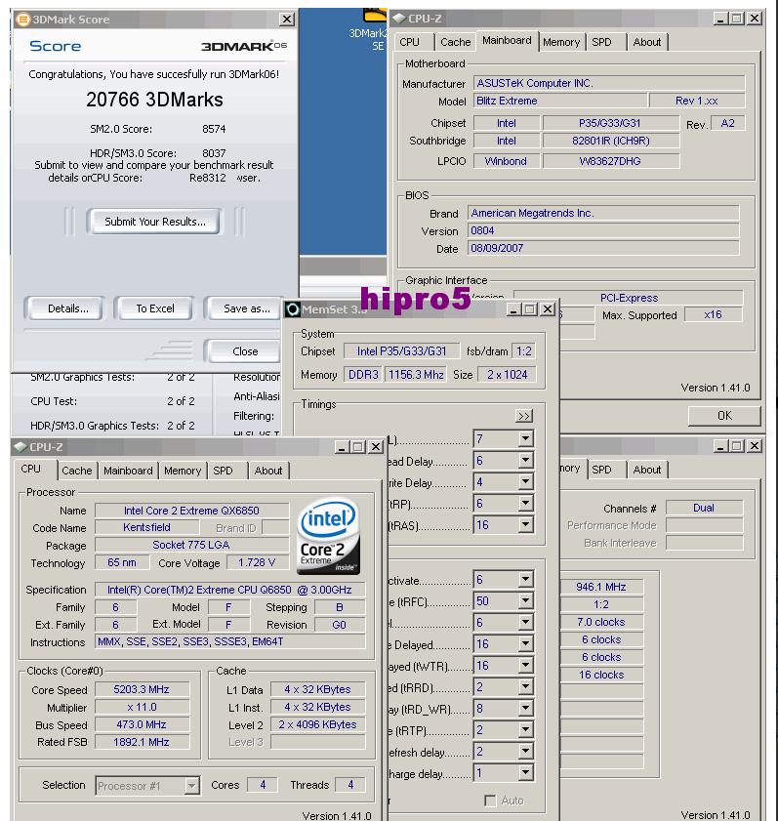Open the dropdown showing value 7 in MemSet

tap(525, 438)
